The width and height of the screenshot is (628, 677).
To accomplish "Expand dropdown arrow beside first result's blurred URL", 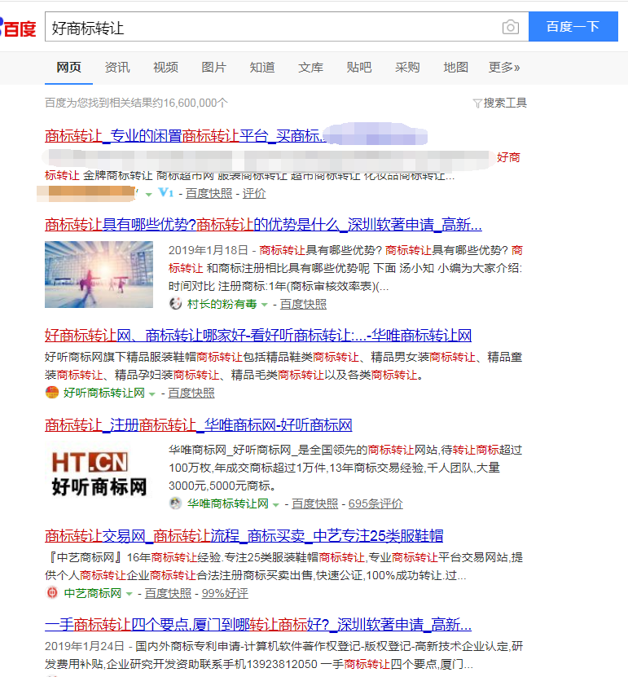I will tap(149, 194).
